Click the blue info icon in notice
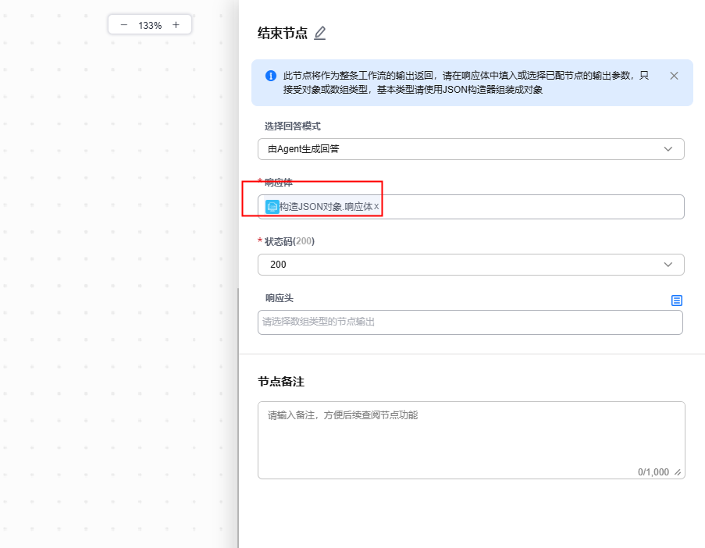The height and width of the screenshot is (548, 705). 271,76
